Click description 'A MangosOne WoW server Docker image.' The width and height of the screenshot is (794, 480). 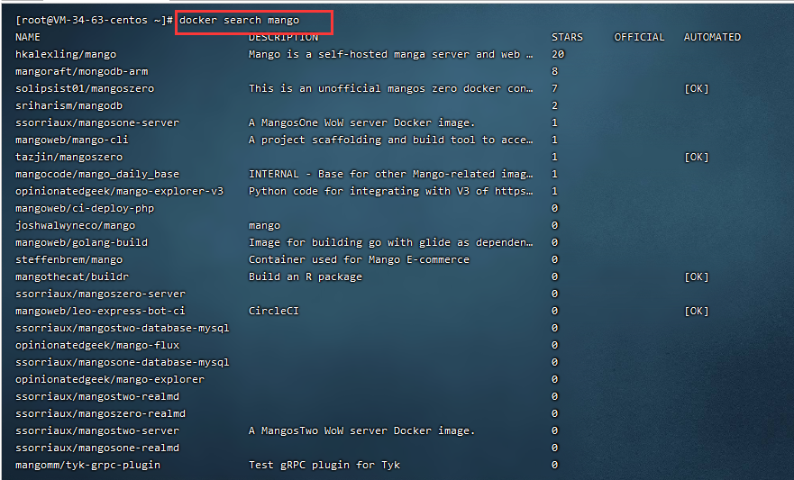(362, 122)
